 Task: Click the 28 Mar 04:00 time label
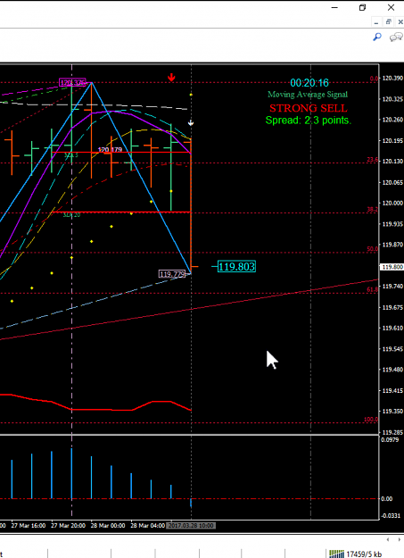pos(147,525)
